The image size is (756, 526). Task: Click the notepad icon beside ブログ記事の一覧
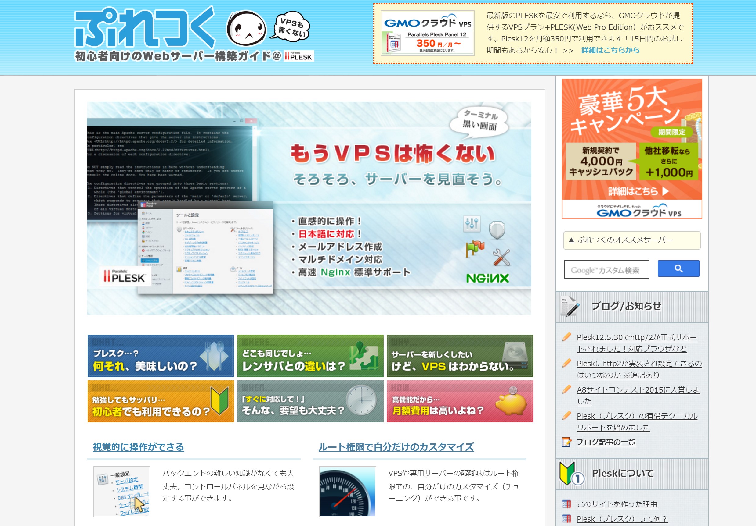[x=566, y=442]
